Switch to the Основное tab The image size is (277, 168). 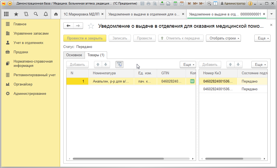click(x=74, y=55)
